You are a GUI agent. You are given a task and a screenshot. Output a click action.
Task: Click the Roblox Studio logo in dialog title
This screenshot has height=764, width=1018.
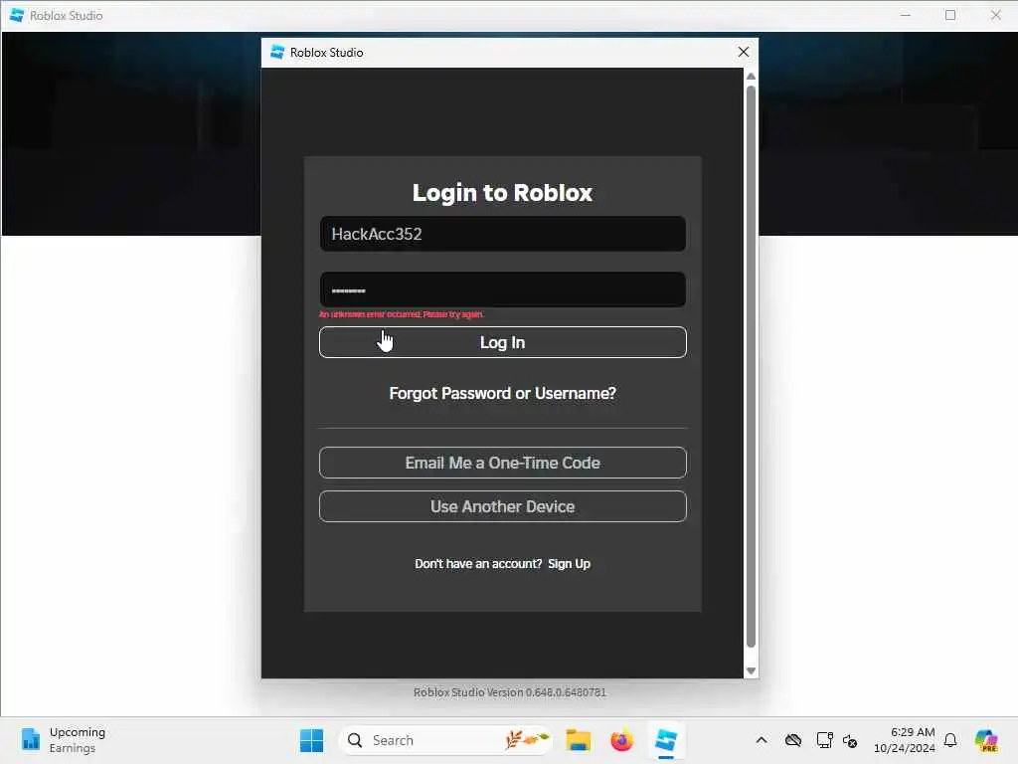pyautogui.click(x=277, y=52)
